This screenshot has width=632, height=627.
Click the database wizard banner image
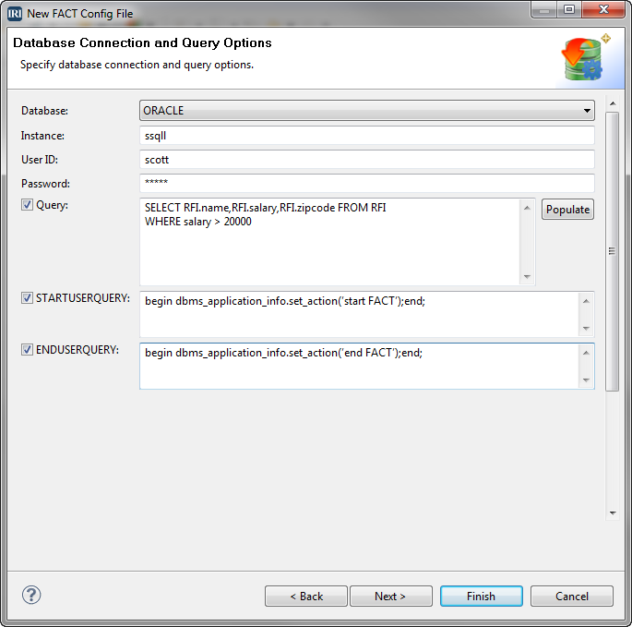(587, 57)
